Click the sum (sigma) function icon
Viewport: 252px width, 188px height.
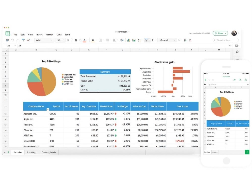153,40
